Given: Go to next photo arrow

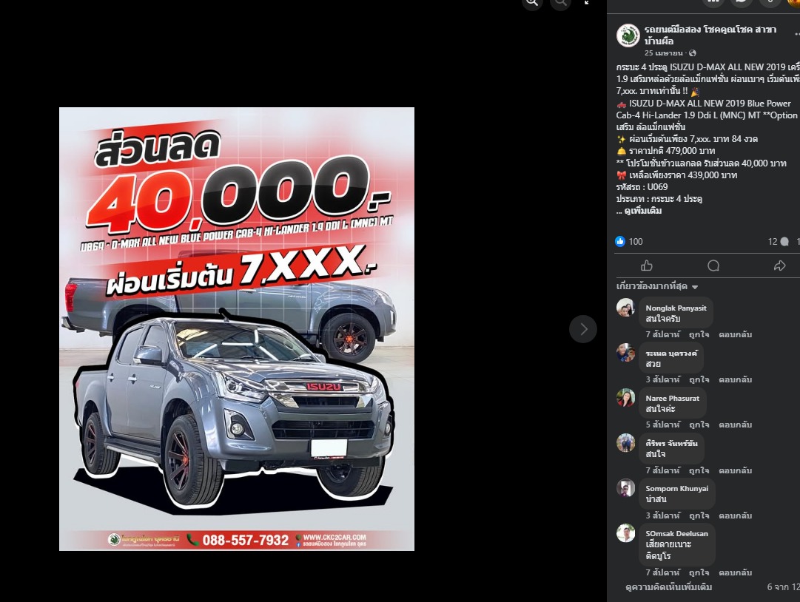Looking at the screenshot, I should click(583, 329).
